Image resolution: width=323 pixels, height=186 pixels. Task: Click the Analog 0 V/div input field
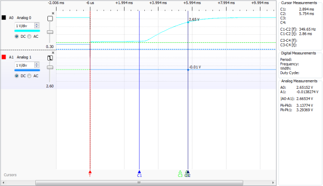pos(25,26)
